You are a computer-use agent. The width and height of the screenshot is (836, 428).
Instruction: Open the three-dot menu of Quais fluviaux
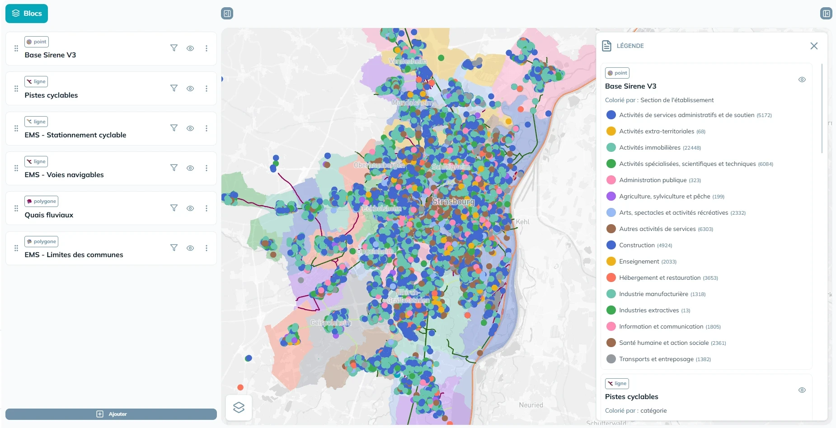pyautogui.click(x=207, y=208)
